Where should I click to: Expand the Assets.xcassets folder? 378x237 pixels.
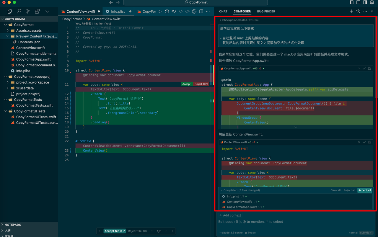click(29, 30)
